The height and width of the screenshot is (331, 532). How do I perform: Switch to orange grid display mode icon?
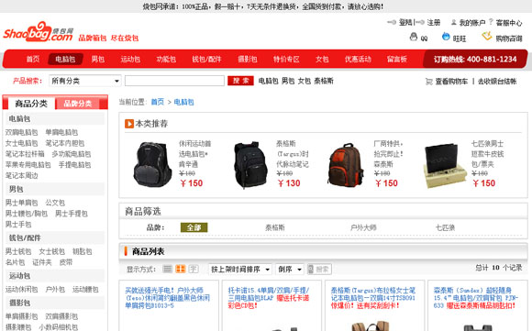tap(180, 269)
